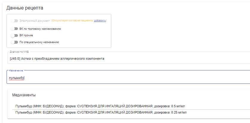Screen dimensions: 250x123
Task: Click the Медикаменты list heading
Action: (x=24, y=95)
